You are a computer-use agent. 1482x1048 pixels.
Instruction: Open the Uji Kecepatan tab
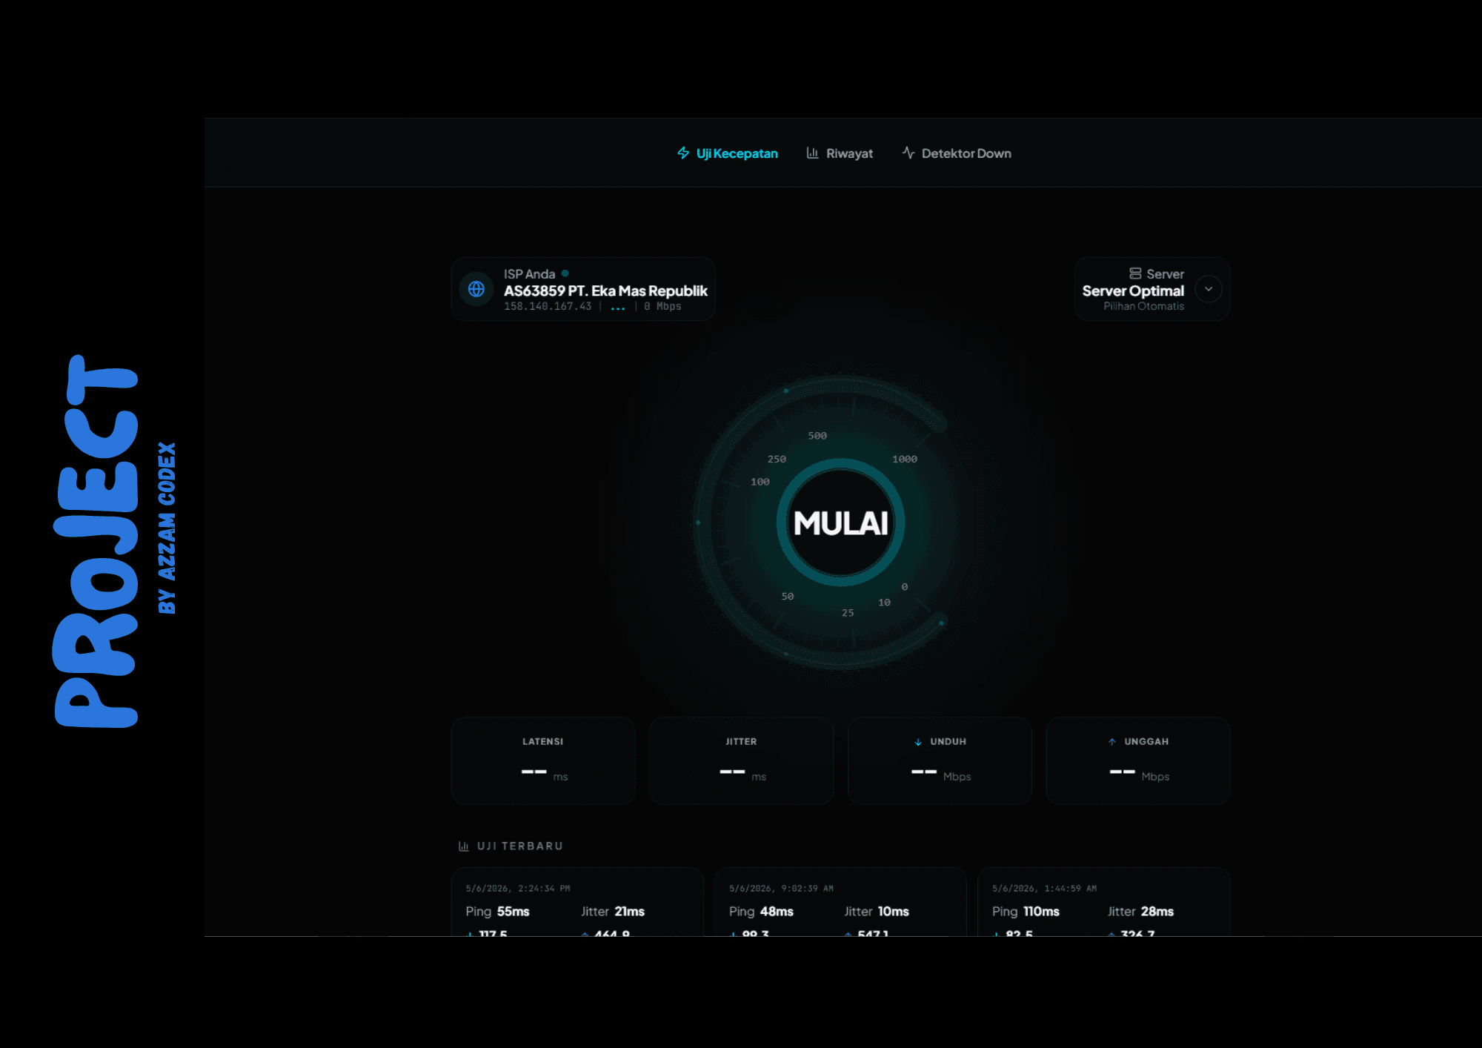[727, 153]
